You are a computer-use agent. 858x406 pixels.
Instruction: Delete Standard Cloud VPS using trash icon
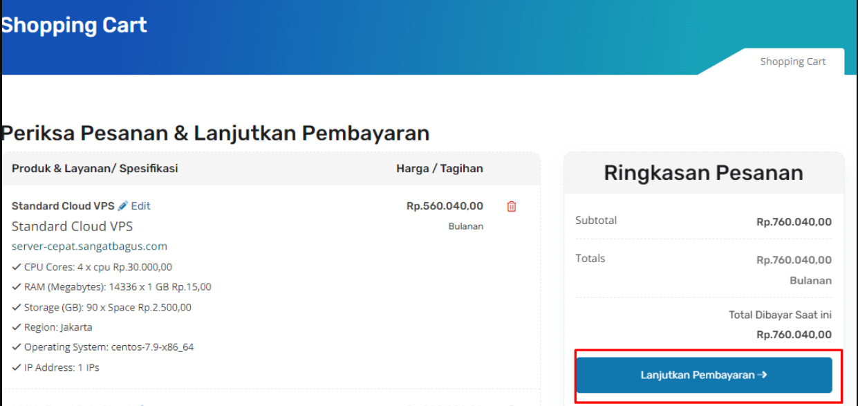pyautogui.click(x=512, y=206)
